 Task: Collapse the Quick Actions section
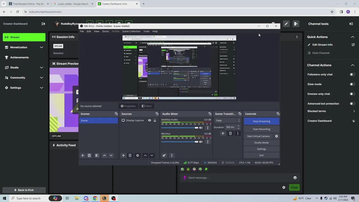point(353,37)
